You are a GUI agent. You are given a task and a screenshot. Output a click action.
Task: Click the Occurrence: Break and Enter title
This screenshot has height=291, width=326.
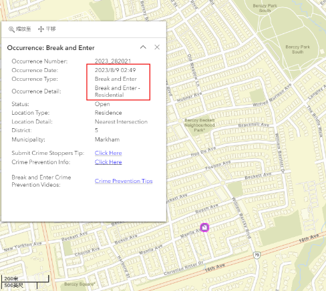click(x=51, y=48)
